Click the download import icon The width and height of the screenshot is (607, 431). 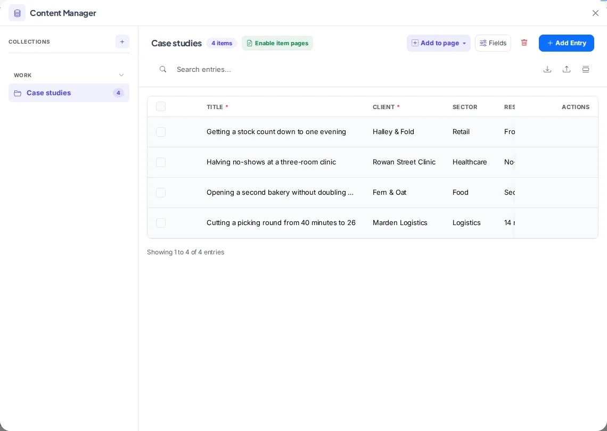[x=547, y=69]
